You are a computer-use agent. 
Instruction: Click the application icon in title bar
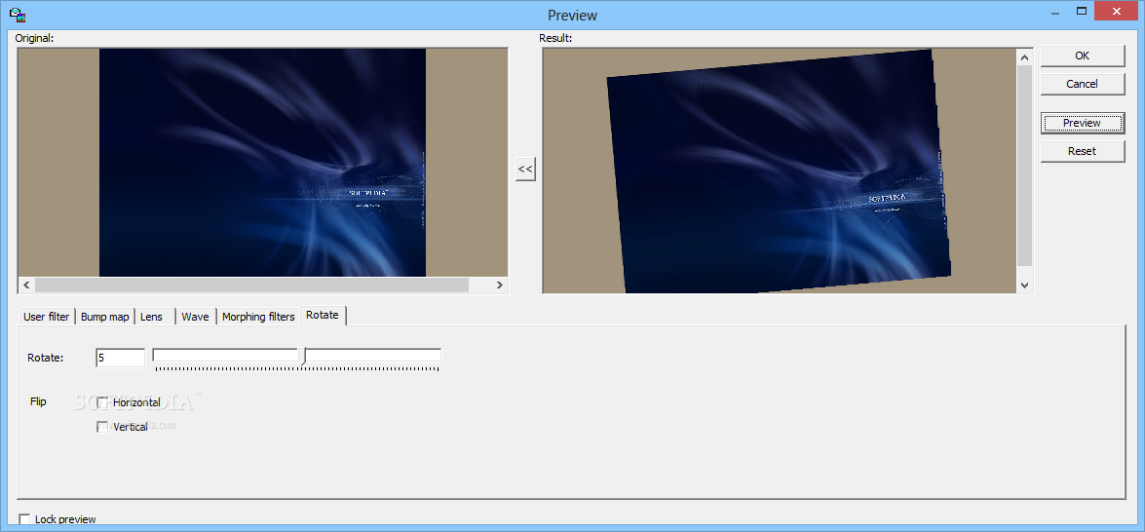click(18, 15)
